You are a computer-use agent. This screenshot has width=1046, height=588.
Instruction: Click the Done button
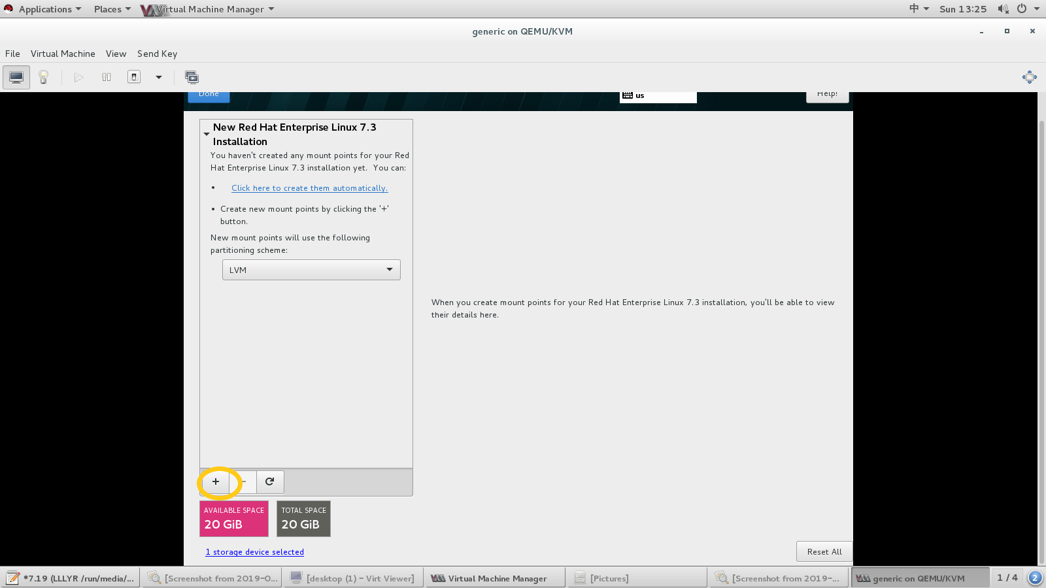(x=209, y=96)
